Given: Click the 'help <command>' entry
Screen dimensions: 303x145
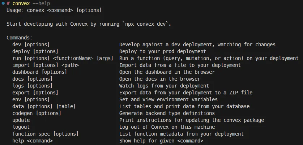Looking at the screenshot, I should pos(33,141).
